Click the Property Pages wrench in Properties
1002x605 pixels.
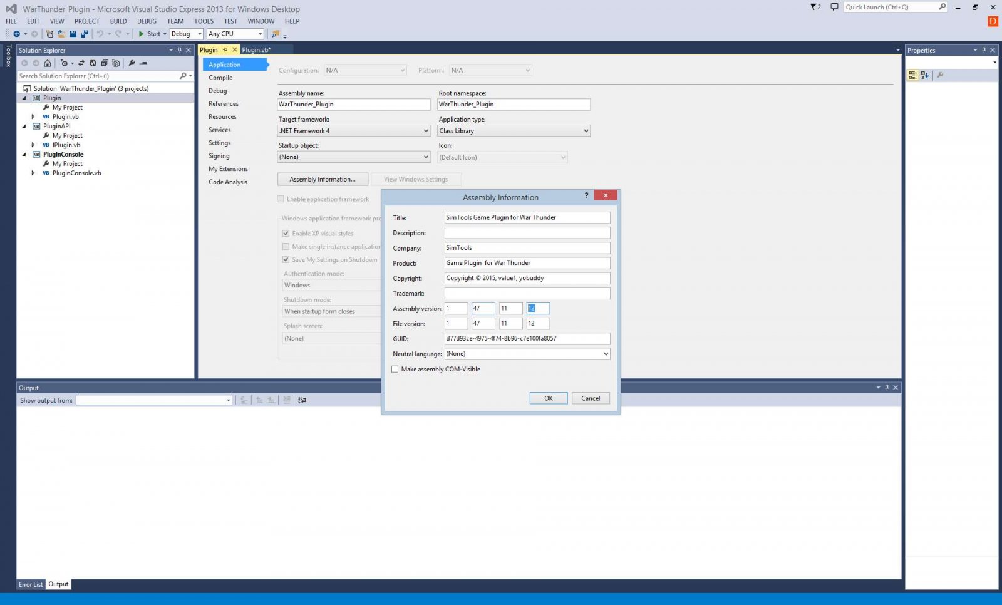tap(940, 75)
